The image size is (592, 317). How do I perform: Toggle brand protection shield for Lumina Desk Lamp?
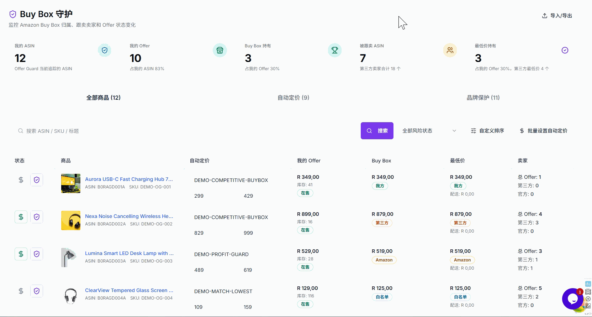pyautogui.click(x=37, y=254)
